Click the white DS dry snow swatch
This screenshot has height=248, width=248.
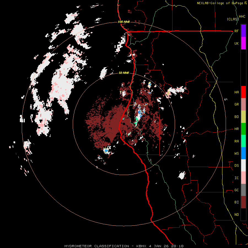[x=243, y=165]
